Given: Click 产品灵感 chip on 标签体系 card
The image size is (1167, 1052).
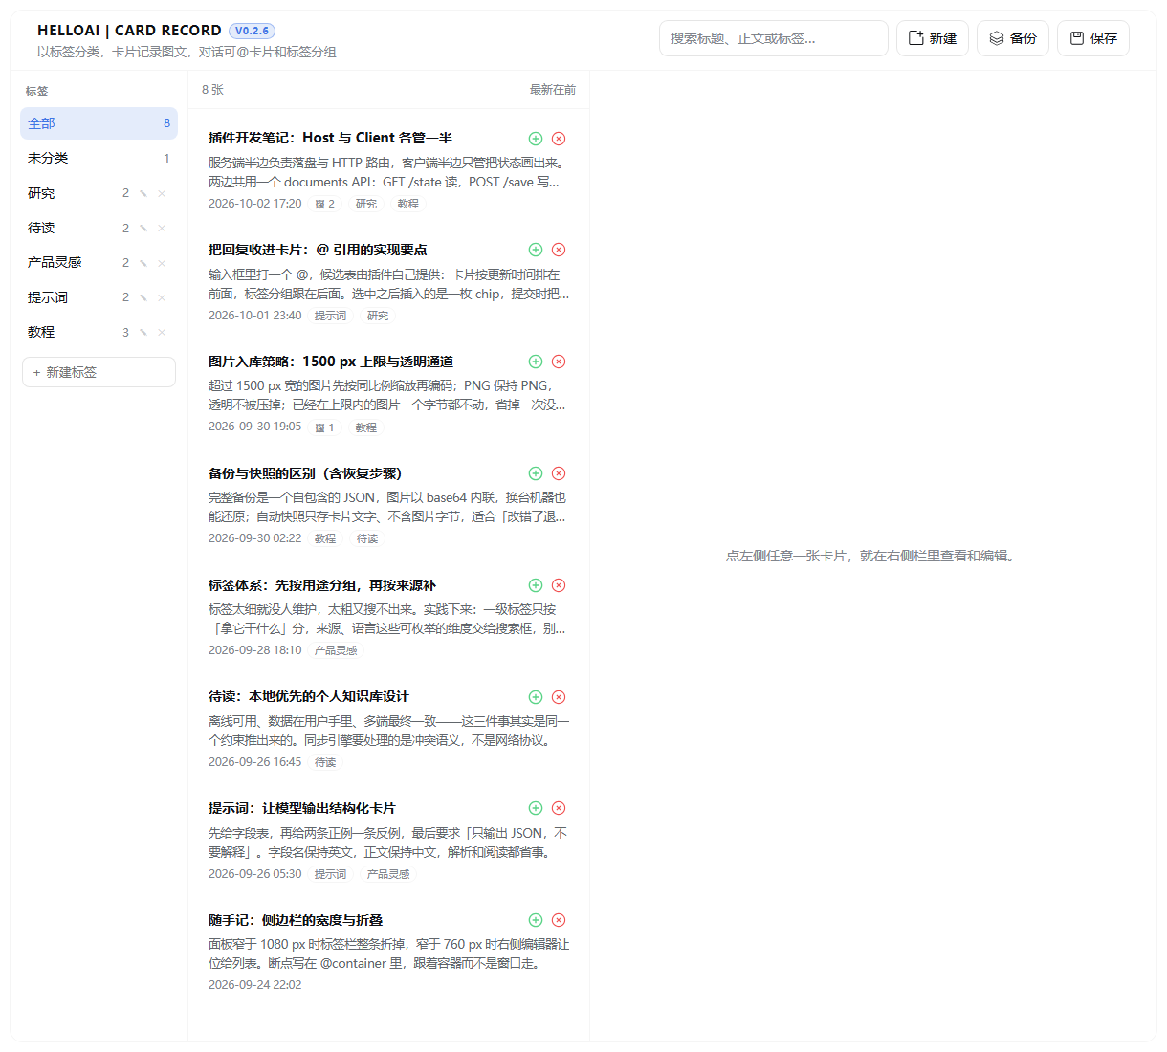Looking at the screenshot, I should point(336,650).
